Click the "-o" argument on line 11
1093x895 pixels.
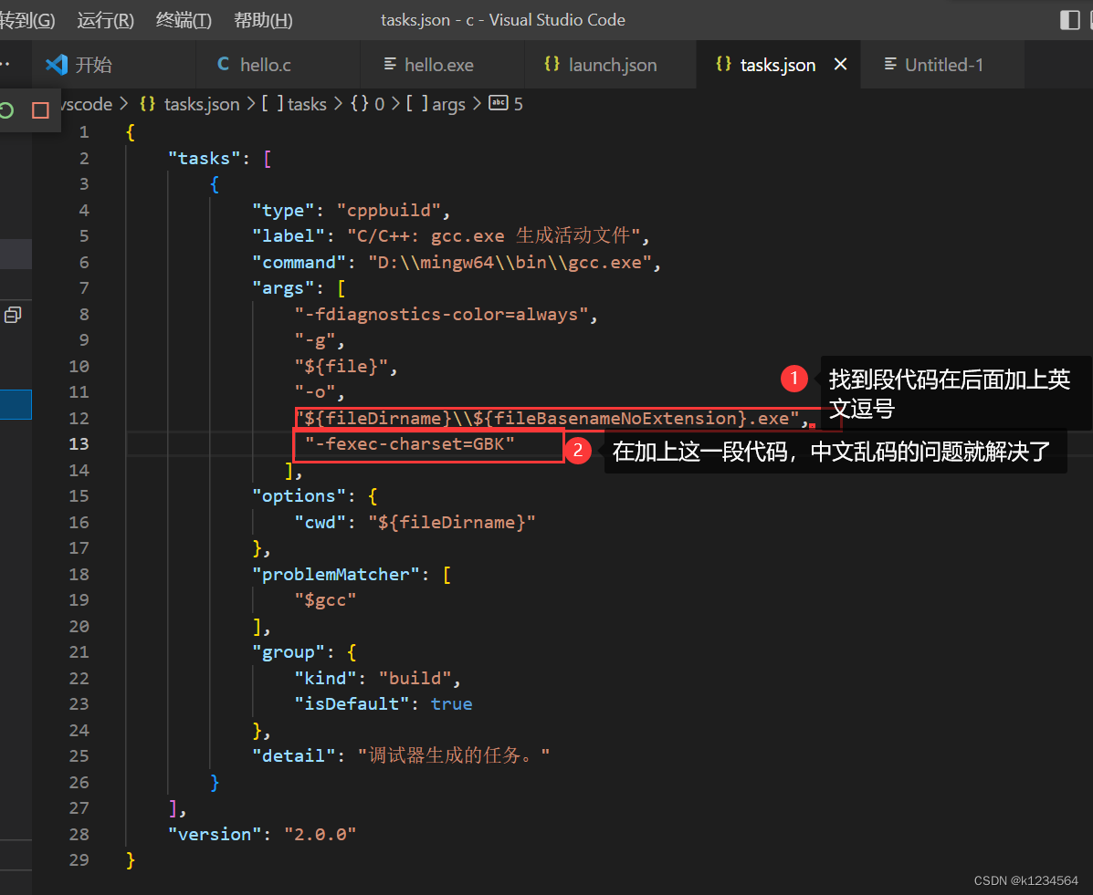pos(315,392)
